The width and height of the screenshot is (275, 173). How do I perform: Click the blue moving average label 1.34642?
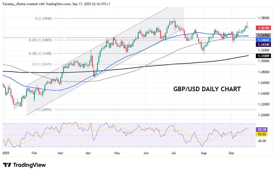tap(263, 40)
